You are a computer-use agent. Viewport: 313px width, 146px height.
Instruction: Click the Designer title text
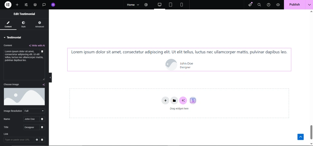185,67
